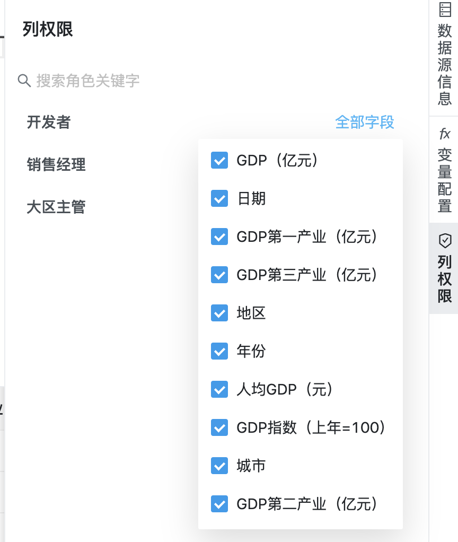This screenshot has height=542, width=458.
Task: Uncheck the 年份 field
Action: pos(219,351)
